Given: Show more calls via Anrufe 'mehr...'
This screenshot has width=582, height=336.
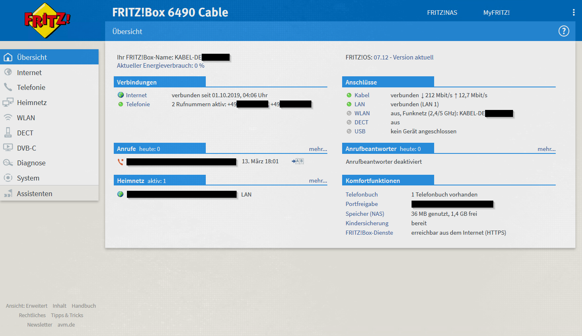Looking at the screenshot, I should pyautogui.click(x=318, y=149).
